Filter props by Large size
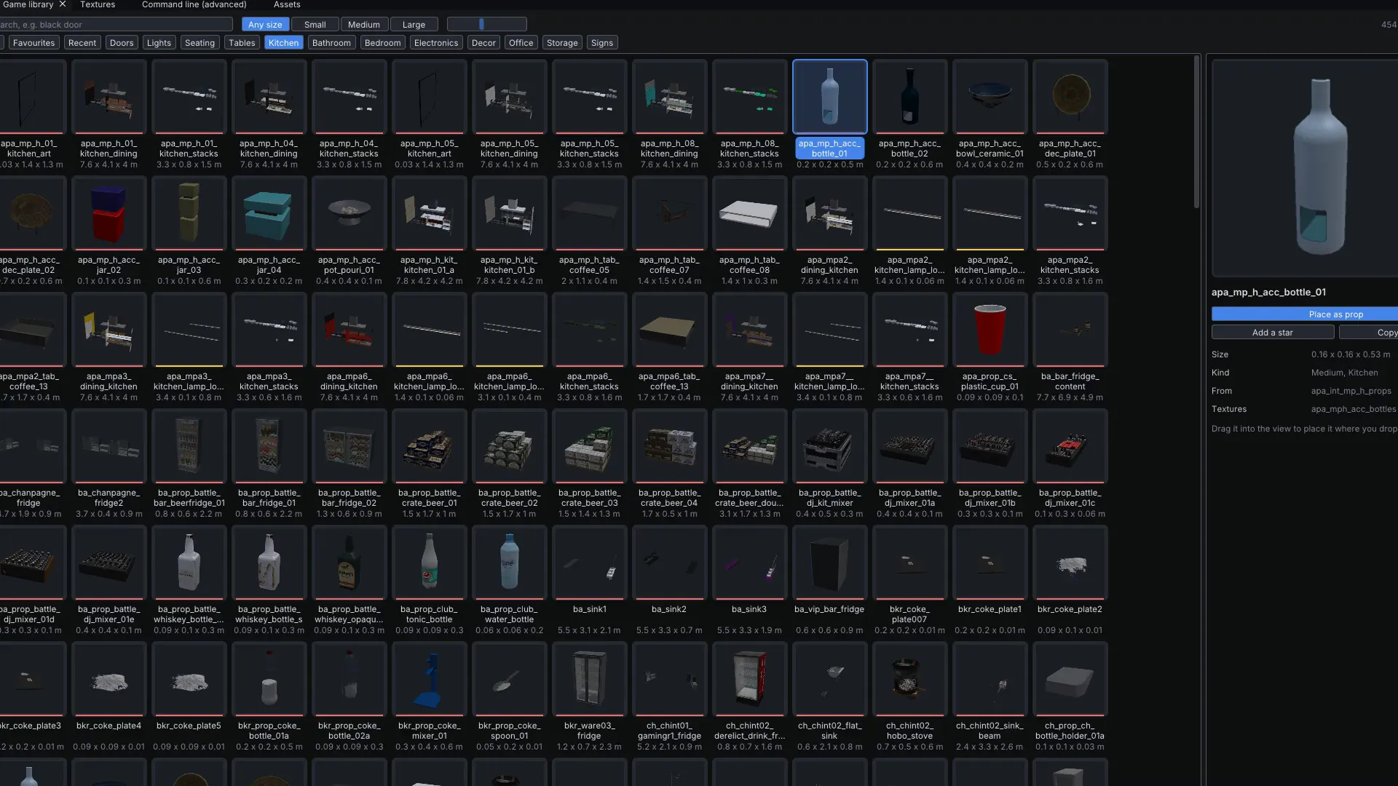1398x786 pixels. 414,24
